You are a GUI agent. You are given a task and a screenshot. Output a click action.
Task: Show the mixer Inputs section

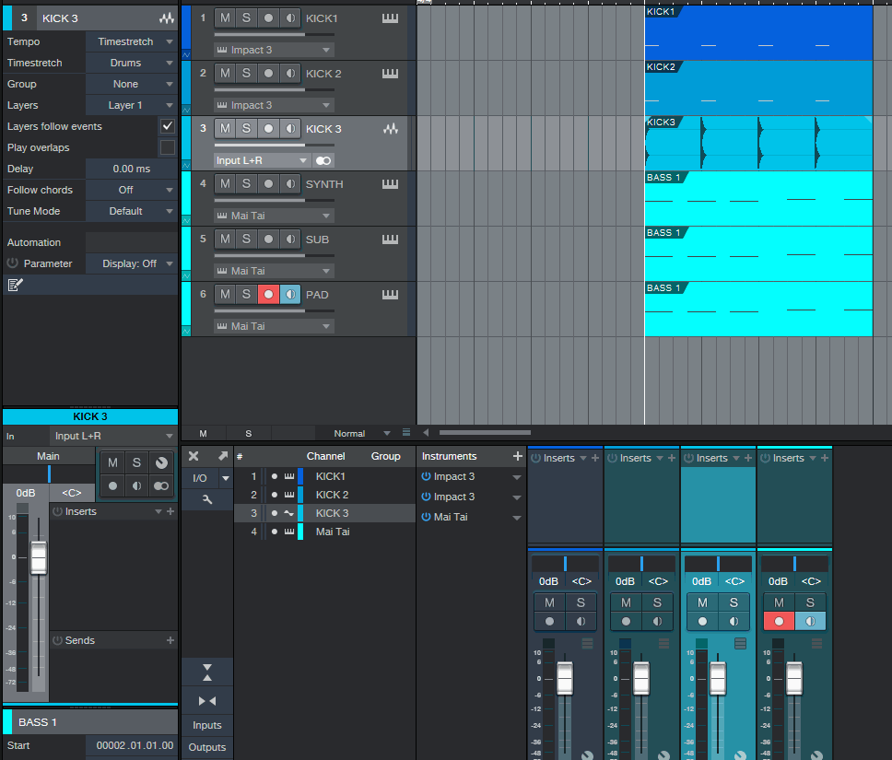pos(207,725)
